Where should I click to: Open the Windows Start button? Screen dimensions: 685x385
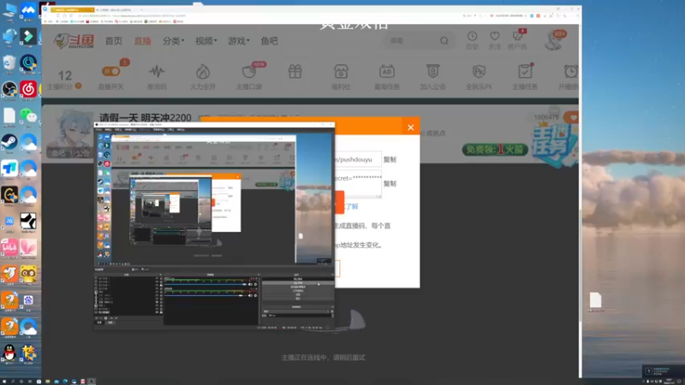click(3, 382)
